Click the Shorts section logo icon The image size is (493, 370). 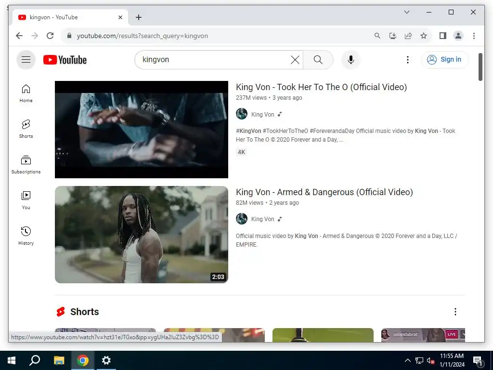[x=61, y=312]
